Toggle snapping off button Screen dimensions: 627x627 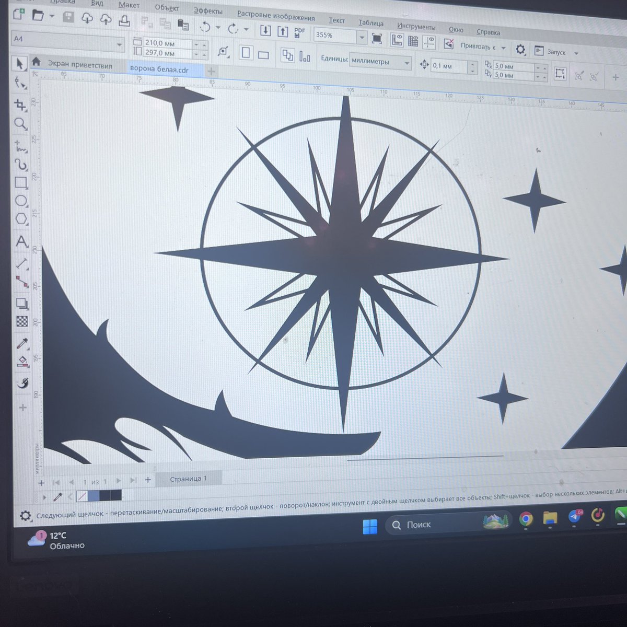pos(449,44)
